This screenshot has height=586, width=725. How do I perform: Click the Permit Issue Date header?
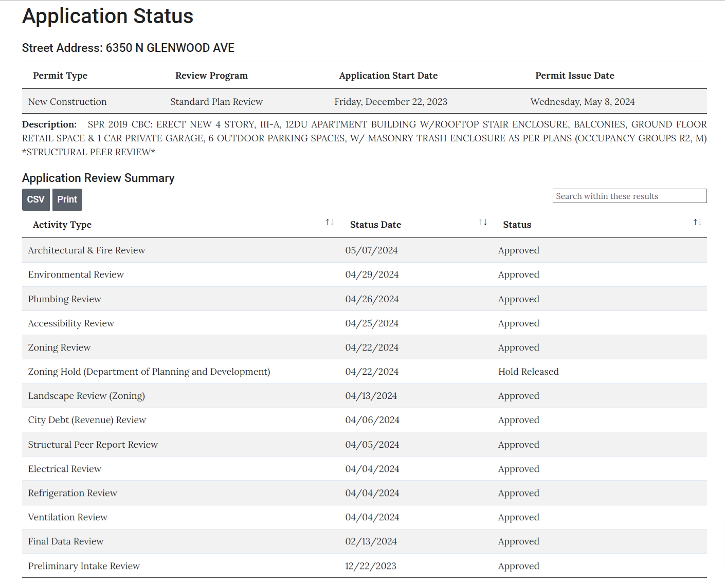coord(575,76)
